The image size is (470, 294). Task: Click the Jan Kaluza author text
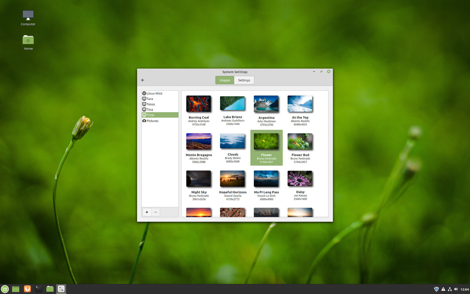tap(300, 195)
